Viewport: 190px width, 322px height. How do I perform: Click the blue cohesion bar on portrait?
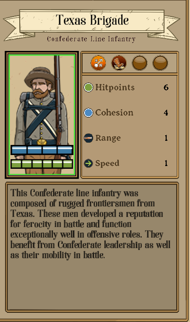tap(42, 150)
